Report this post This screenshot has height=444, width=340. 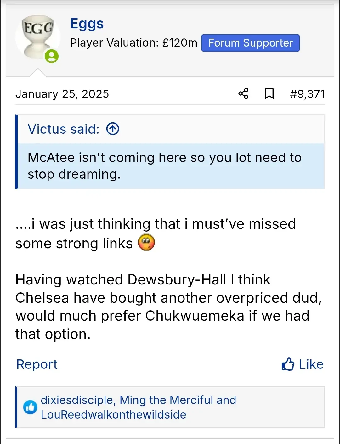tap(37, 364)
